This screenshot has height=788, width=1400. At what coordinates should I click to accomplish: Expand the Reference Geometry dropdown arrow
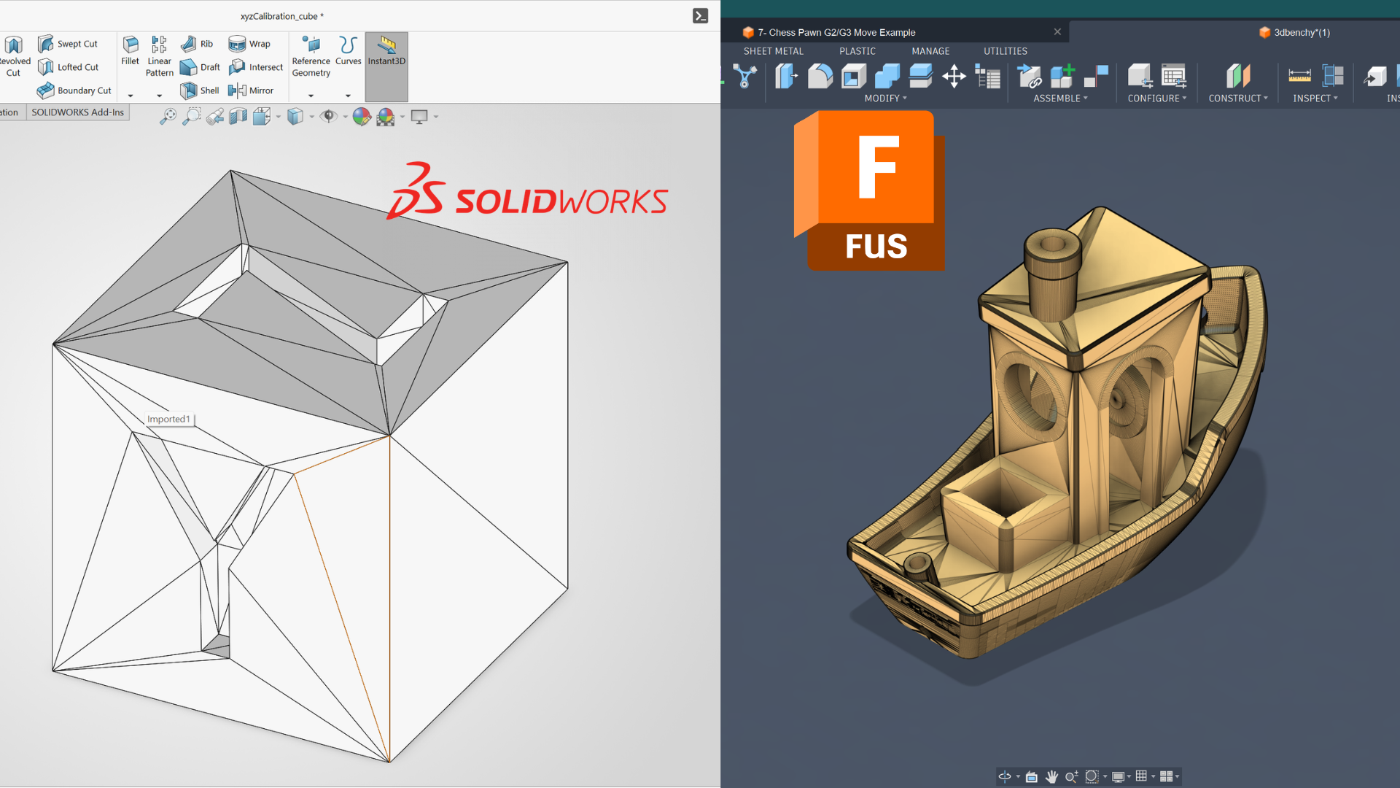click(311, 96)
